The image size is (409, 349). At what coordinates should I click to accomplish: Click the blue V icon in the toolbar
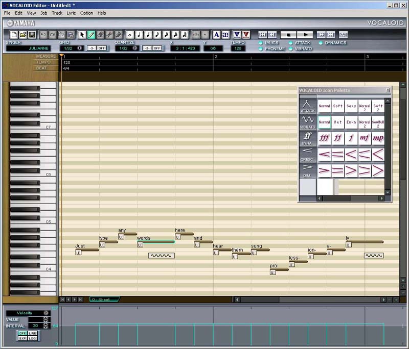237,34
